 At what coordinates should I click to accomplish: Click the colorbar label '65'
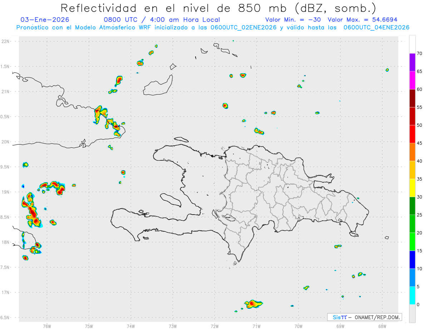coord(419,71)
